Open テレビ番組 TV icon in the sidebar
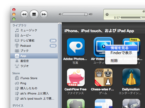The image size is (145, 108). click(x=17, y=41)
